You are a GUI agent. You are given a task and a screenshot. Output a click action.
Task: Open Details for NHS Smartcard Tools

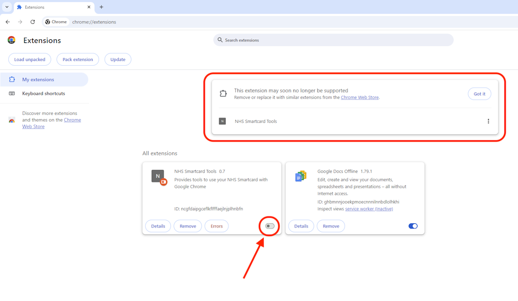pyautogui.click(x=158, y=226)
